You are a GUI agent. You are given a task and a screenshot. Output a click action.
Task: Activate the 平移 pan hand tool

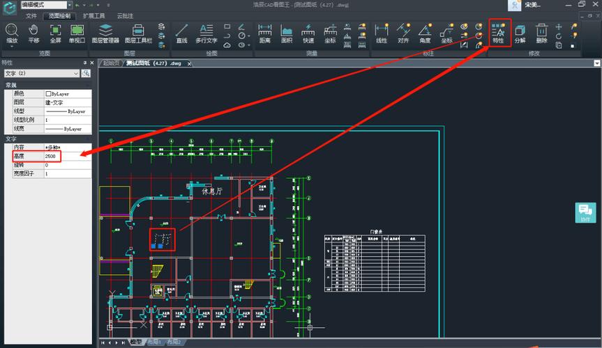click(x=33, y=33)
